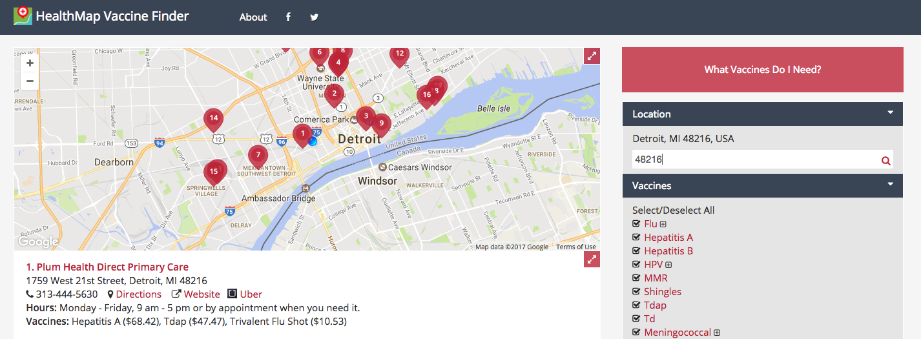Click the Location panel header
The image size is (921, 339).
[763, 114]
